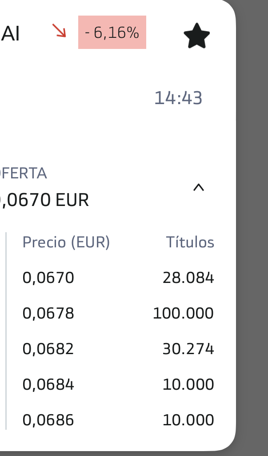The height and width of the screenshot is (456, 268).
Task: Select the 0,0670 price row
Action: point(48,278)
